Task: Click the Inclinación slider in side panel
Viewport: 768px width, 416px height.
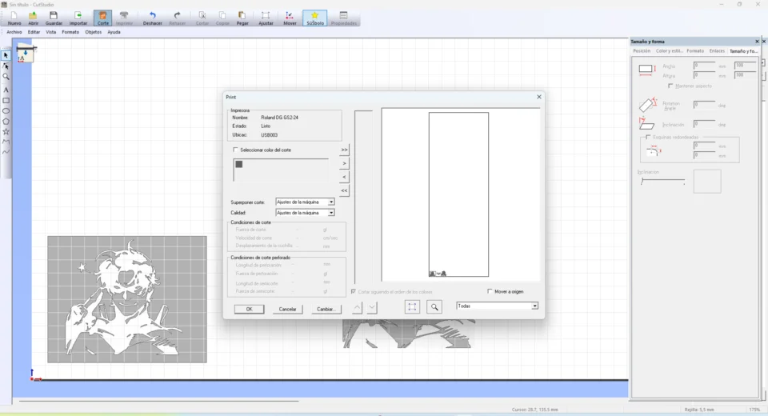Action: pyautogui.click(x=663, y=181)
